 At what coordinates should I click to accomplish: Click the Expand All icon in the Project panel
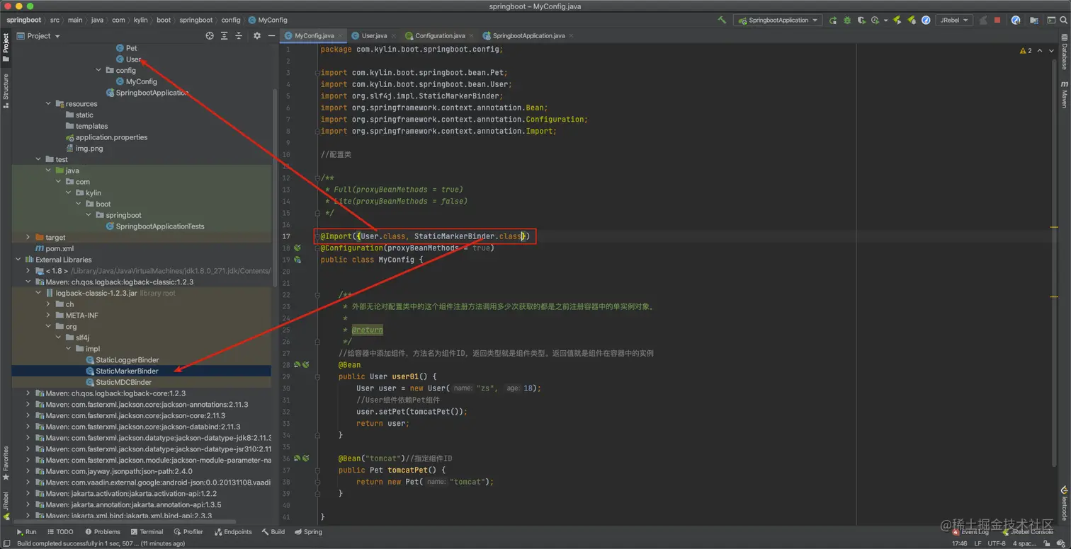[225, 36]
